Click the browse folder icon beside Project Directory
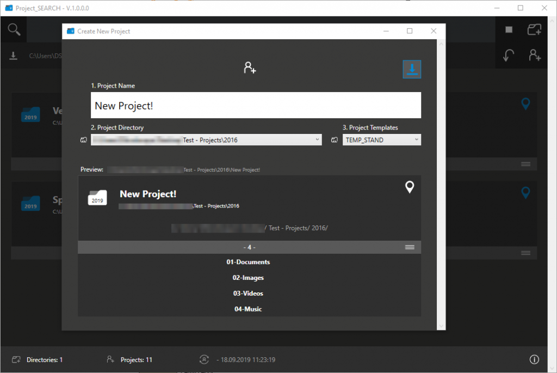Screen dimensions: 557x373 [x=84, y=140]
